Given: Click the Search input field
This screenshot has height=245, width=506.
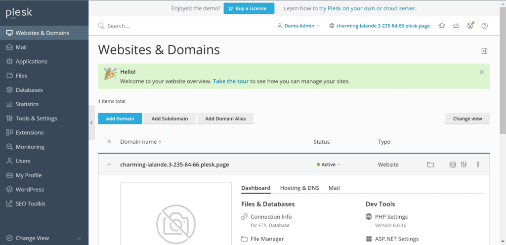Looking at the screenshot, I should point(148,26).
